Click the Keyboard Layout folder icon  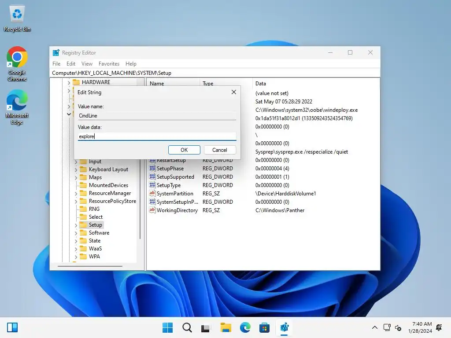pos(83,169)
